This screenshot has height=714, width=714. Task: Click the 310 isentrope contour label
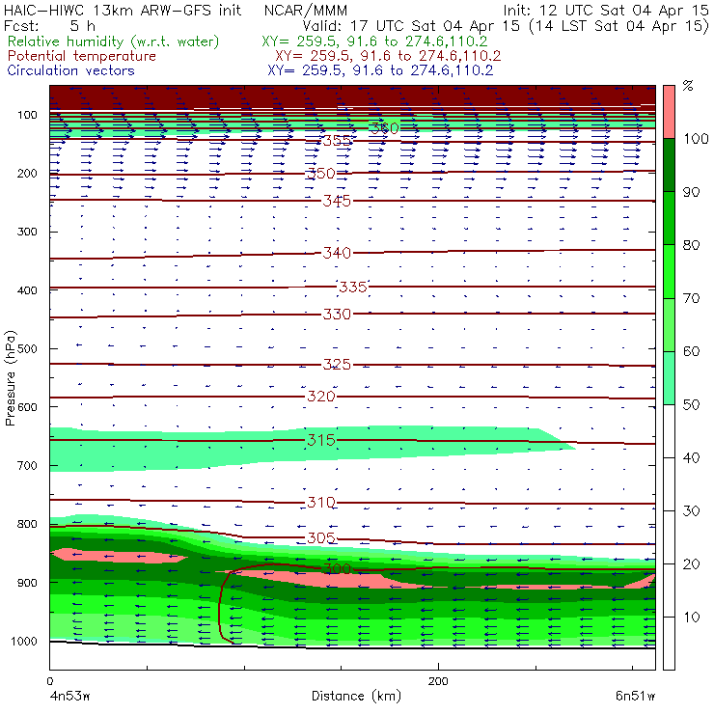click(x=321, y=503)
